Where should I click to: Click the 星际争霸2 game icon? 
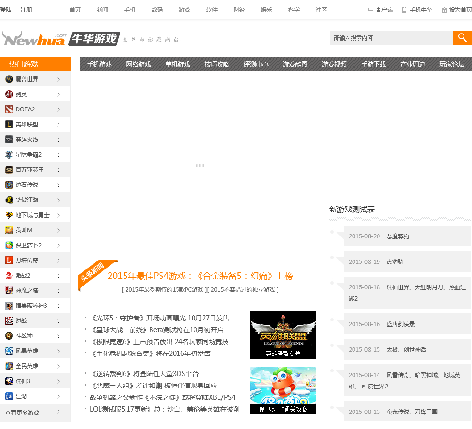[x=9, y=154]
